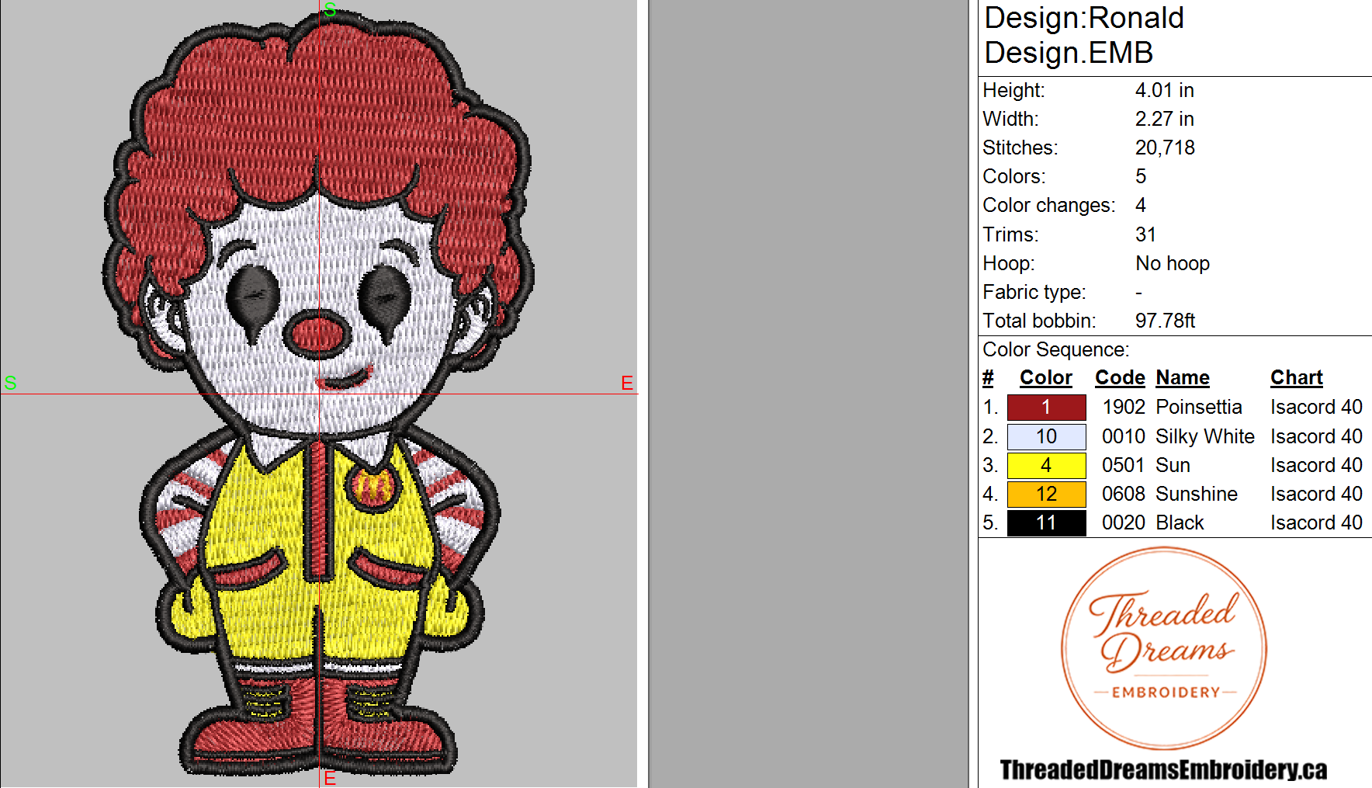Click the Threaded Dreams Embroidery logo

[x=1163, y=648]
